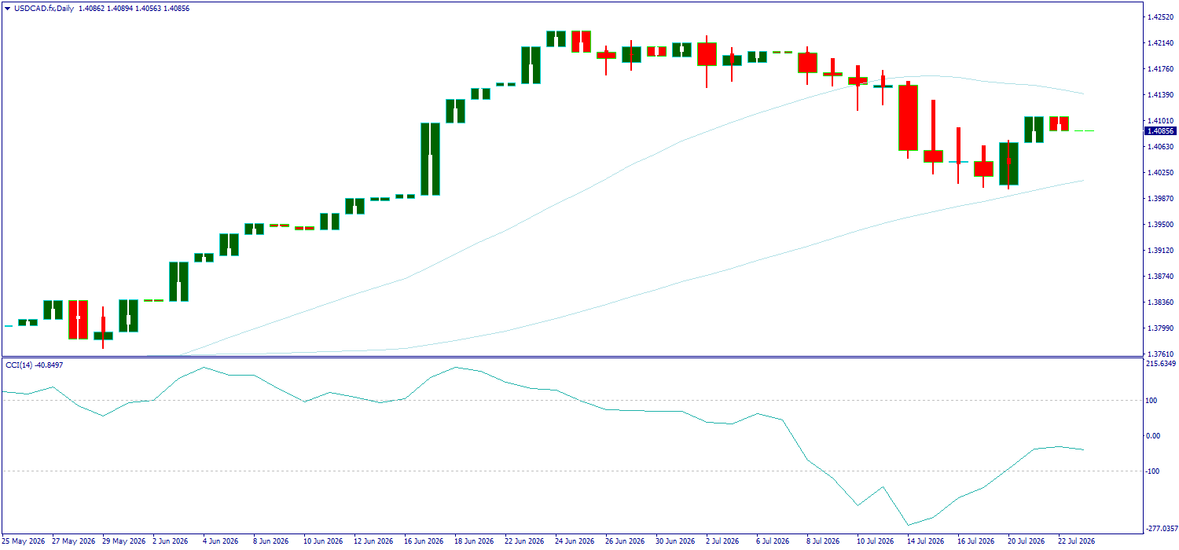Select the highlighted current price tag on axis
Screen dimensions: 1179x550
[x=1160, y=131]
